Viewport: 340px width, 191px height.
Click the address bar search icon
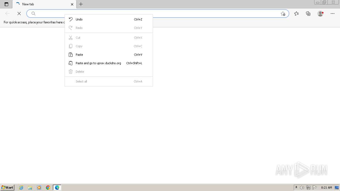click(x=33, y=14)
